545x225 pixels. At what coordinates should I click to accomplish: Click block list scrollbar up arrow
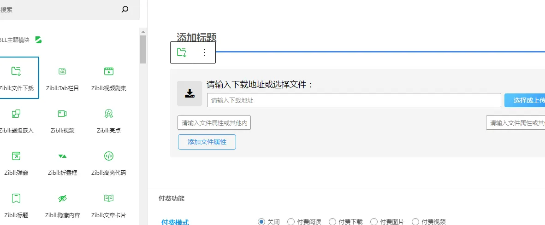pyautogui.click(x=143, y=31)
